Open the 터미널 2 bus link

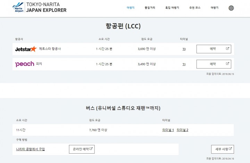pos(182,130)
